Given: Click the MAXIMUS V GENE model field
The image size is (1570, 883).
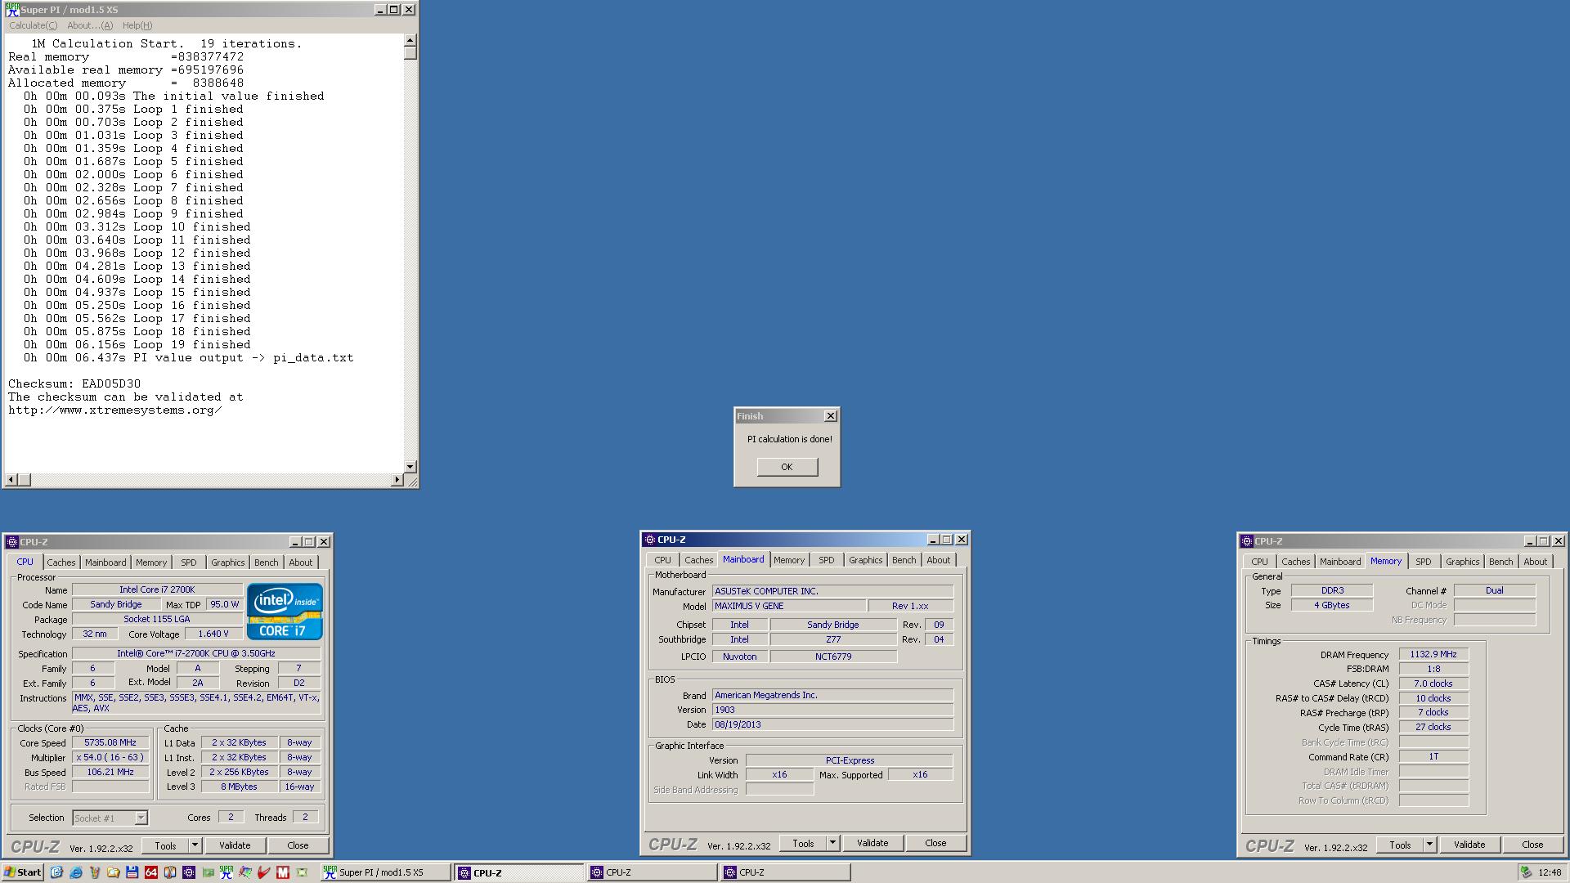Looking at the screenshot, I should tap(788, 606).
